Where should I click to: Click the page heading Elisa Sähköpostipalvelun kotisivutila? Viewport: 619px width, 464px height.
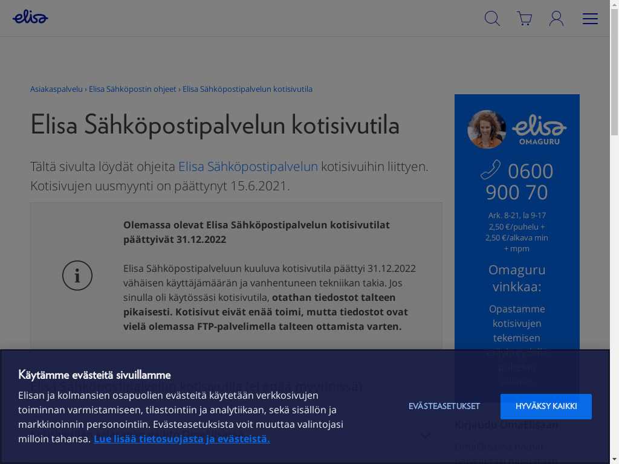click(x=215, y=125)
